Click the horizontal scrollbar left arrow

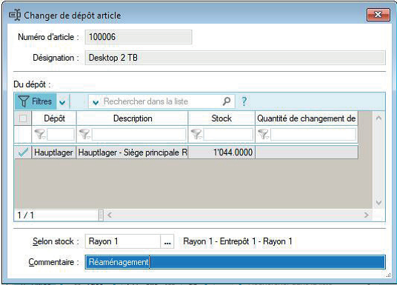(110, 215)
